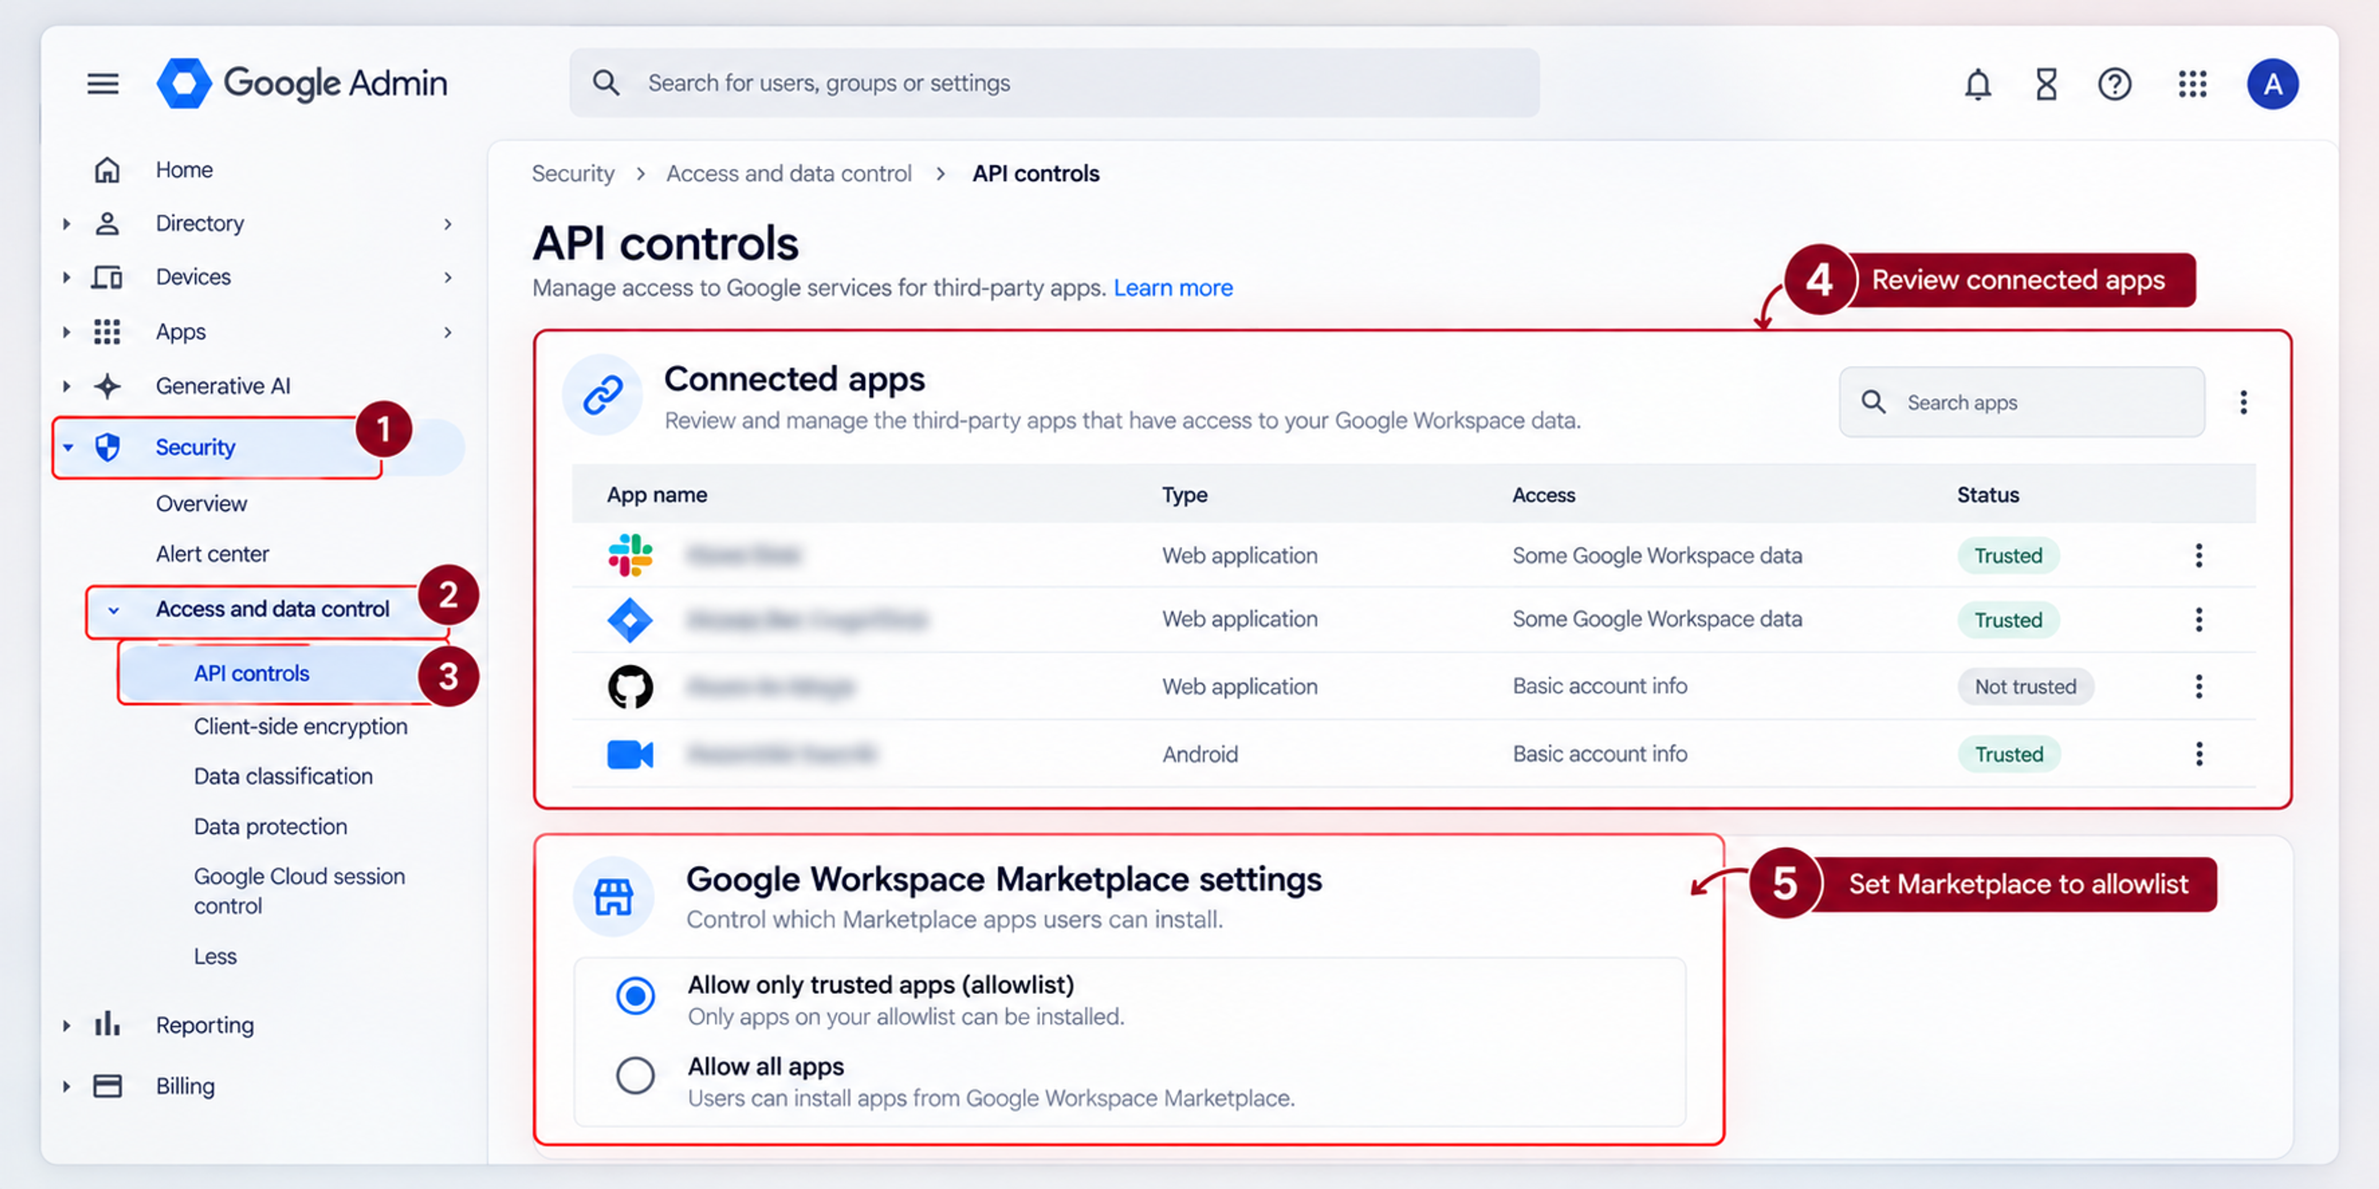Select Allow only trusted apps radio
Viewport: 2379px width, 1189px height.
point(636,996)
